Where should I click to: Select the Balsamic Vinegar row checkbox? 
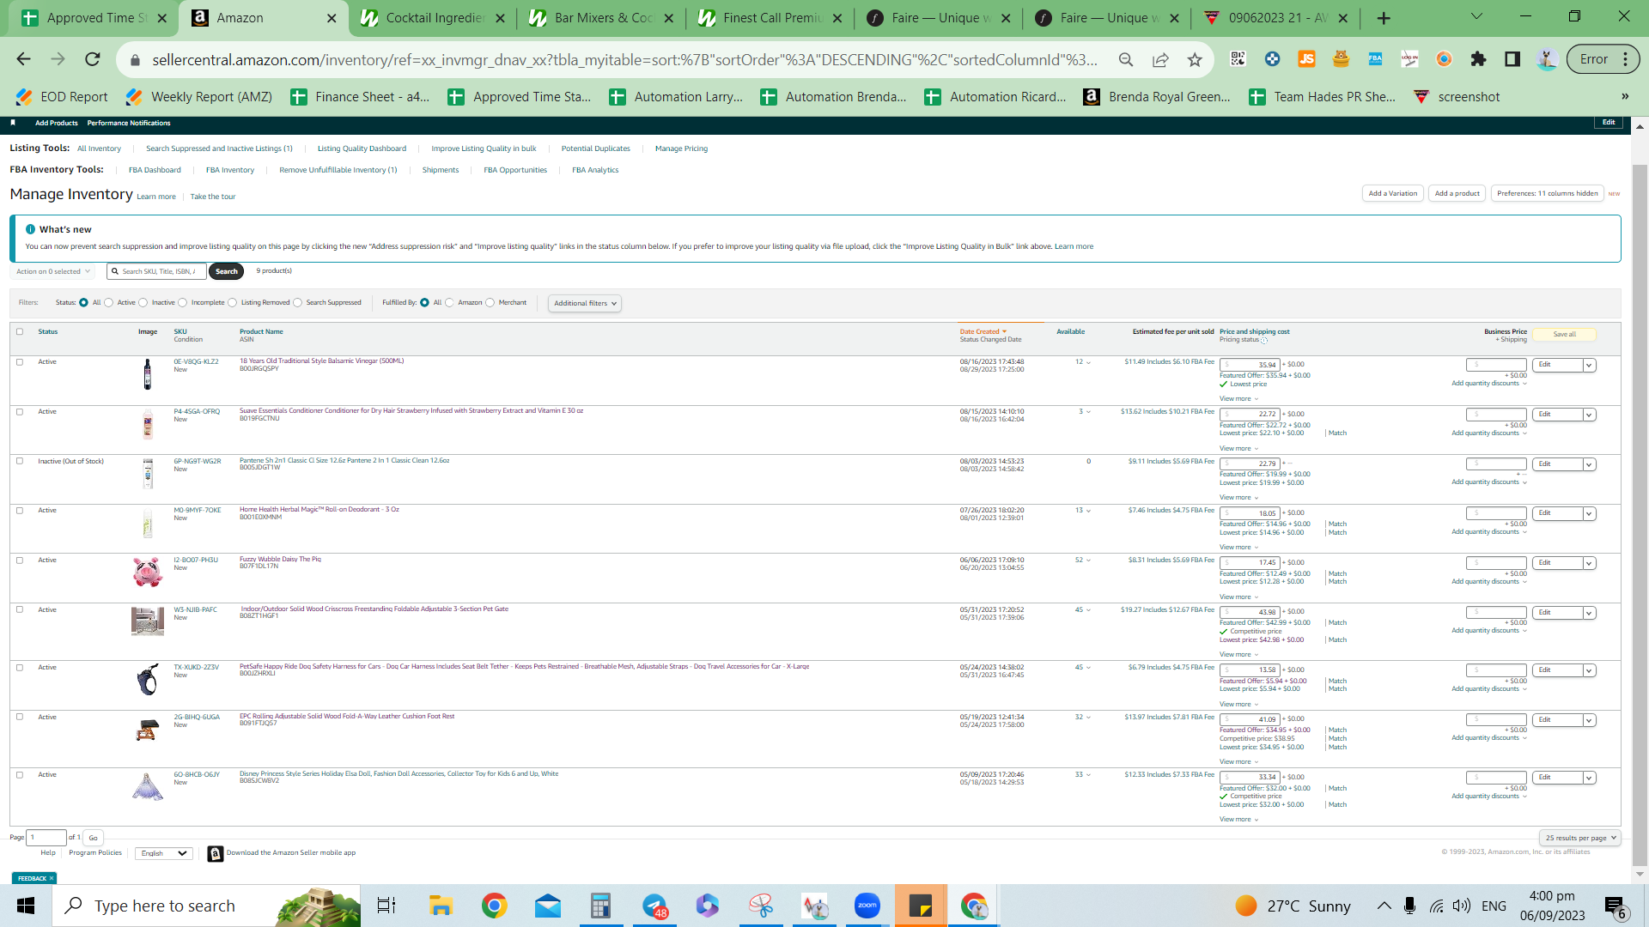pos(20,362)
